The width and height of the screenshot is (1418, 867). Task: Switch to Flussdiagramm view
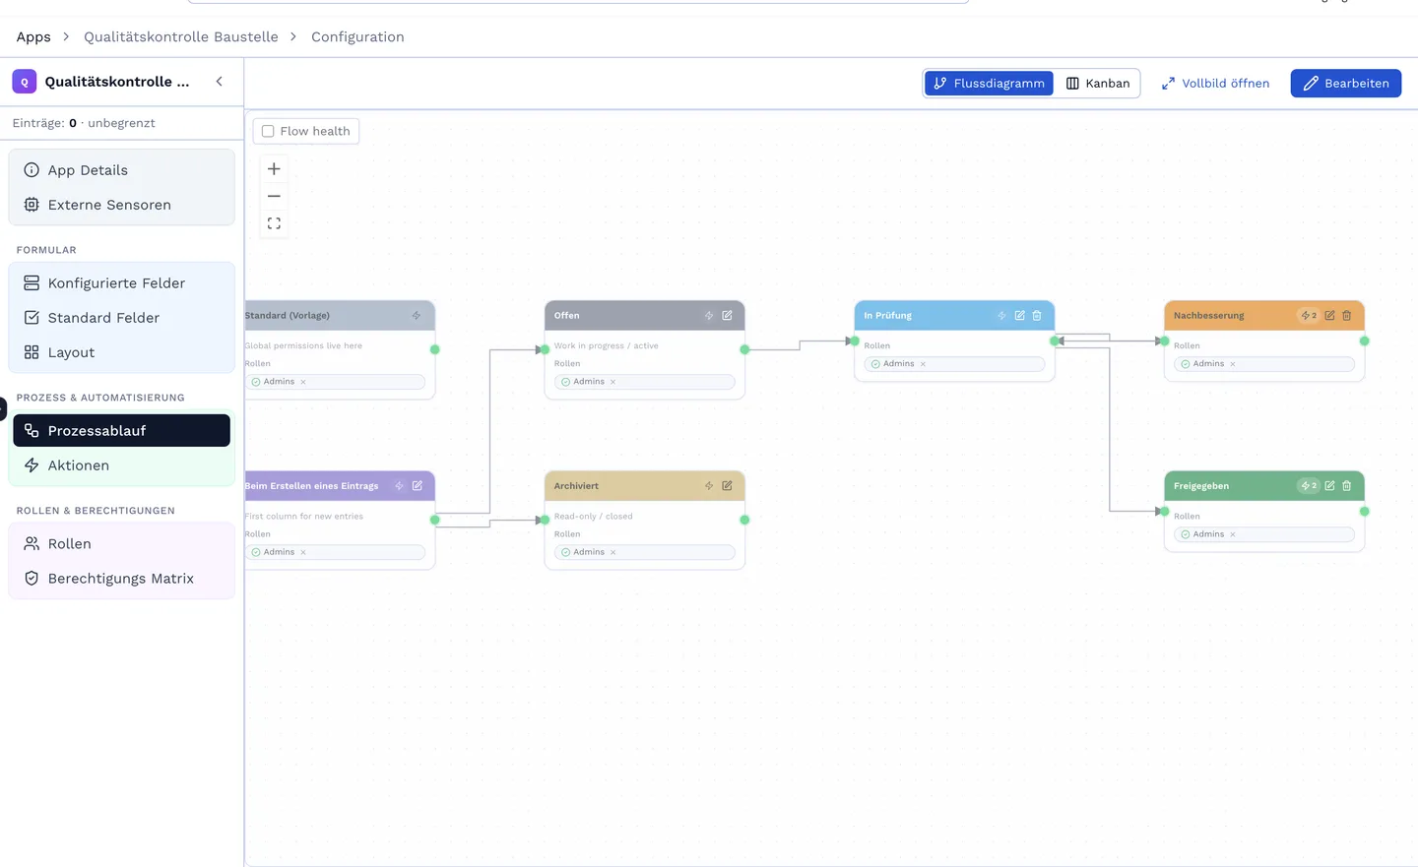989,83
